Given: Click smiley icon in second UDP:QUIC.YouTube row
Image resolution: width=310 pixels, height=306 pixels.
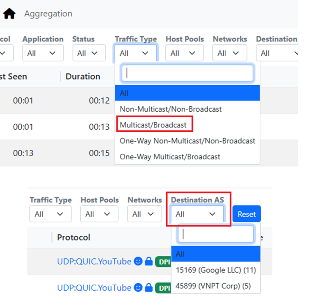Looking at the screenshot, I should (x=138, y=287).
